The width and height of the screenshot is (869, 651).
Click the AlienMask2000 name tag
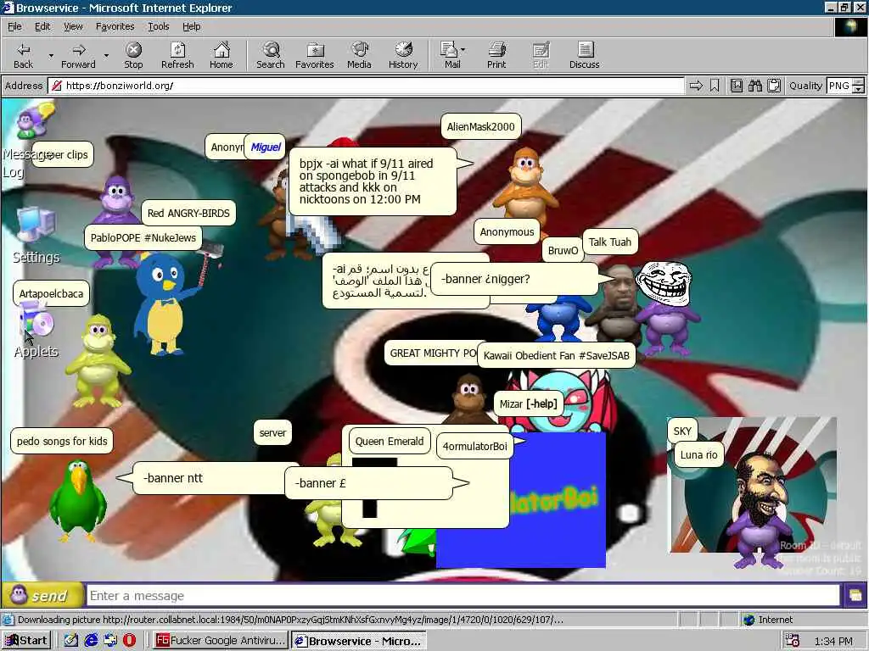point(480,127)
